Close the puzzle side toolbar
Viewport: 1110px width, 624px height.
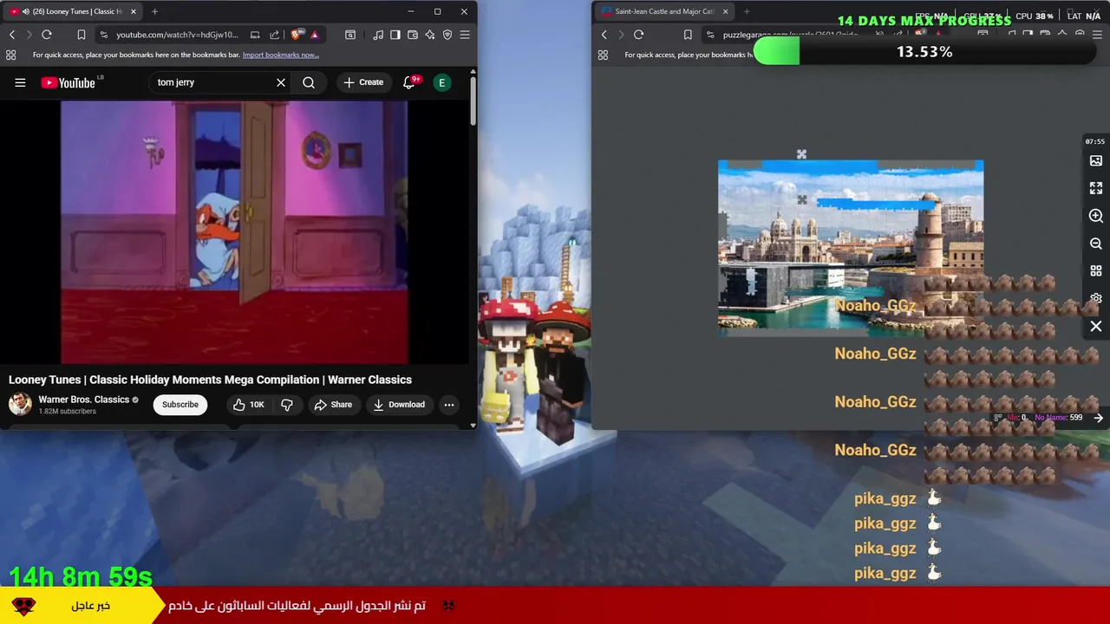click(x=1096, y=327)
